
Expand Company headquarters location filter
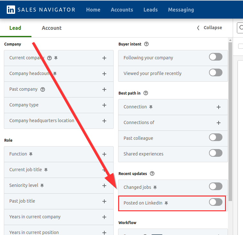click(104, 121)
